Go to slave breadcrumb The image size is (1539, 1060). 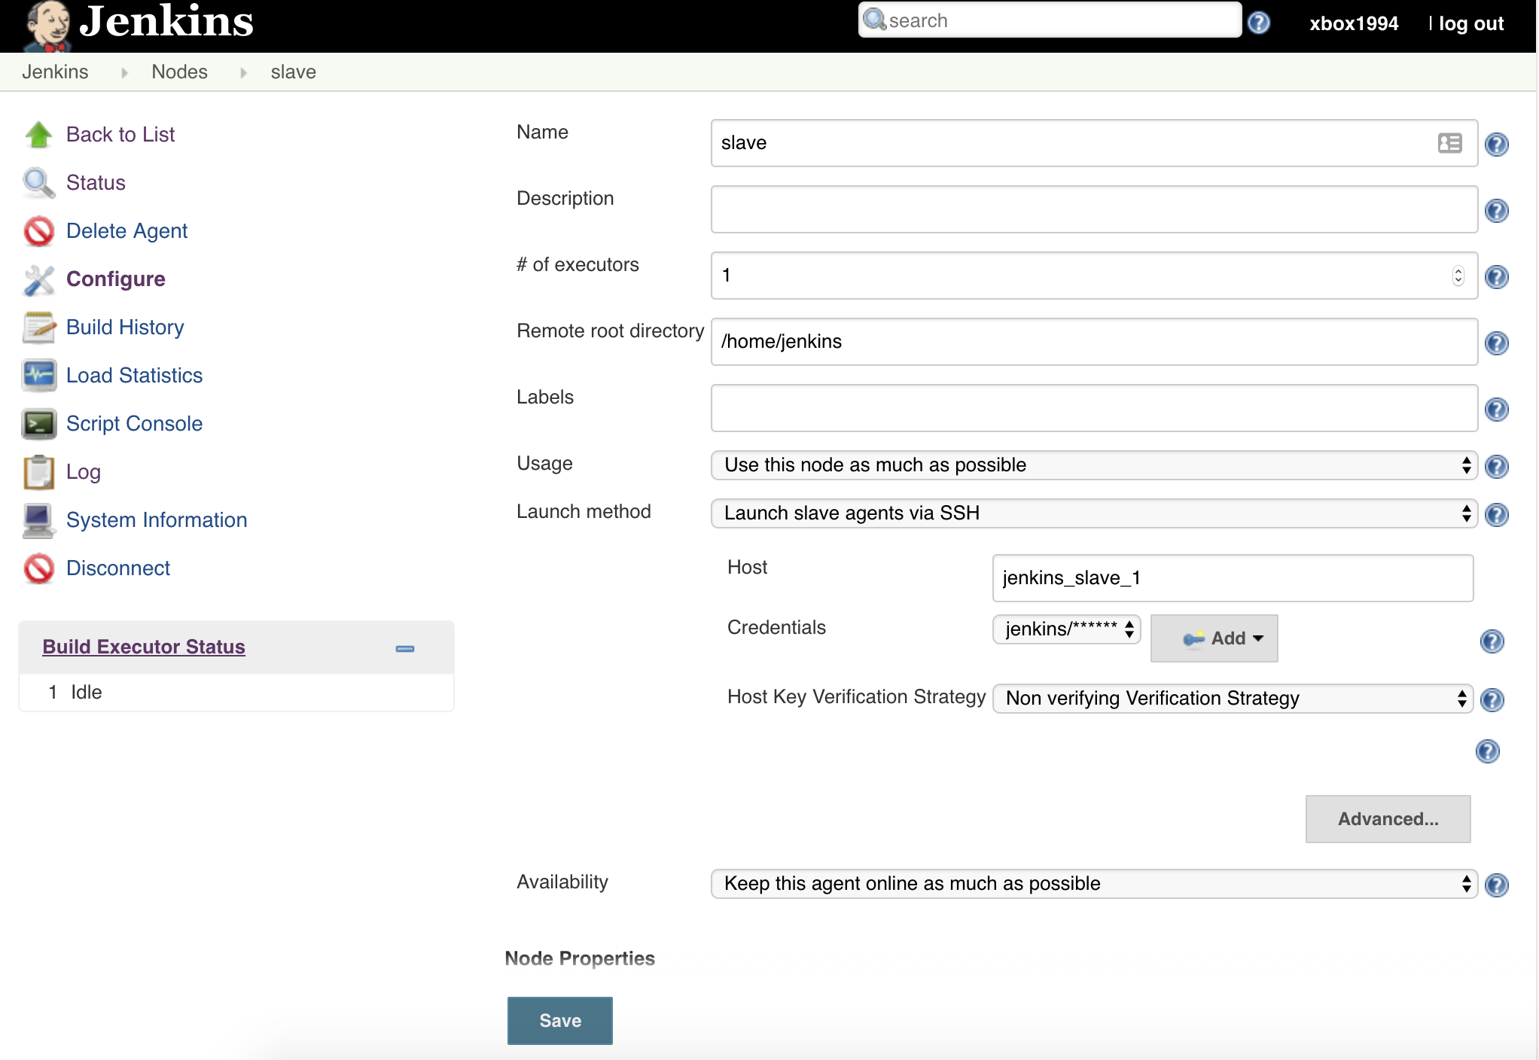click(x=294, y=72)
